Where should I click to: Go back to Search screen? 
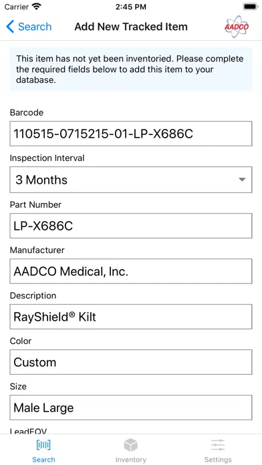29,27
